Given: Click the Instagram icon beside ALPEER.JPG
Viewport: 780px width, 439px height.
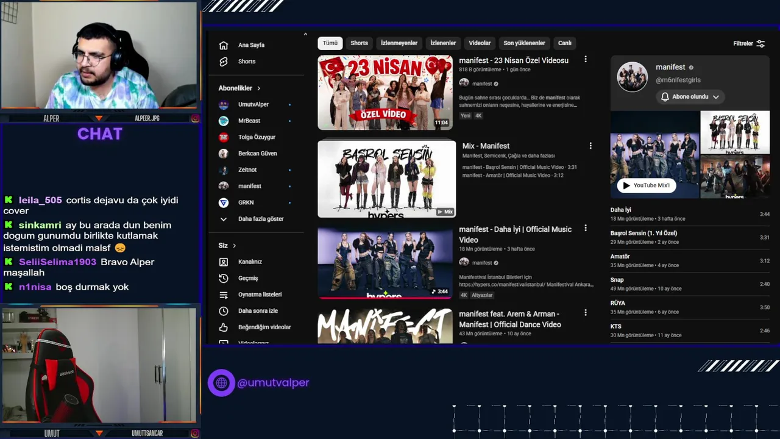Looking at the screenshot, I should pyautogui.click(x=195, y=118).
